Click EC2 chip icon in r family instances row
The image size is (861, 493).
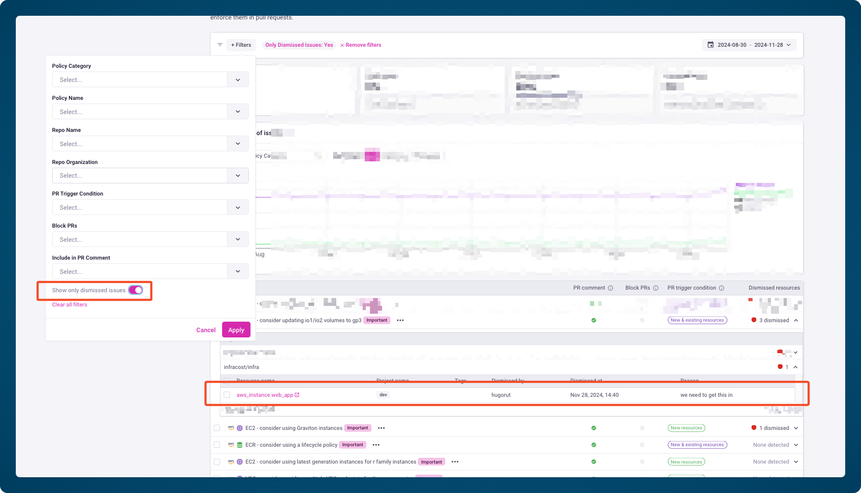239,461
